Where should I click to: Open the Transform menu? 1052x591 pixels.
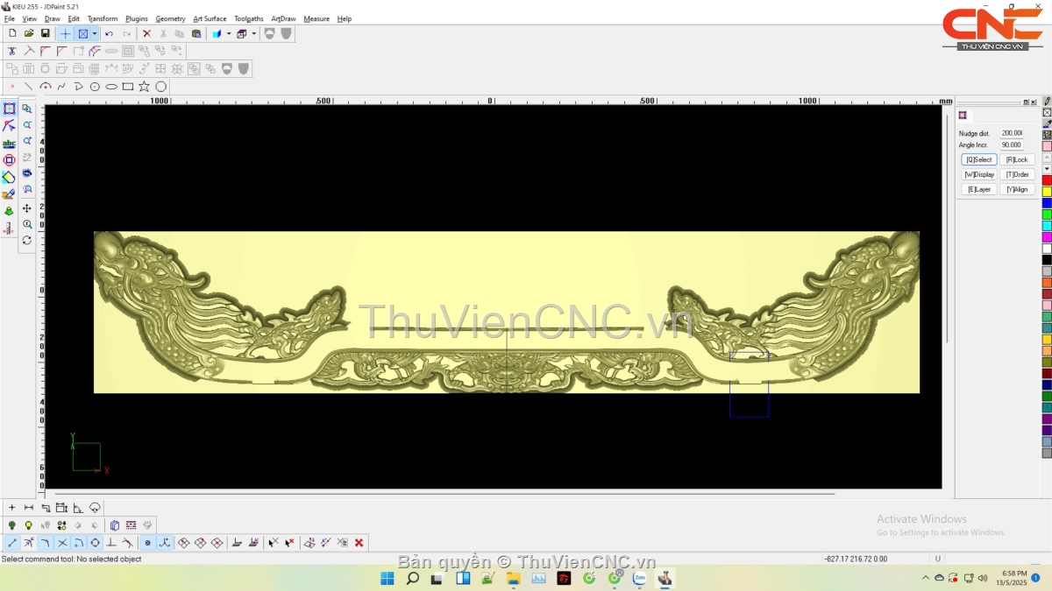pos(103,18)
